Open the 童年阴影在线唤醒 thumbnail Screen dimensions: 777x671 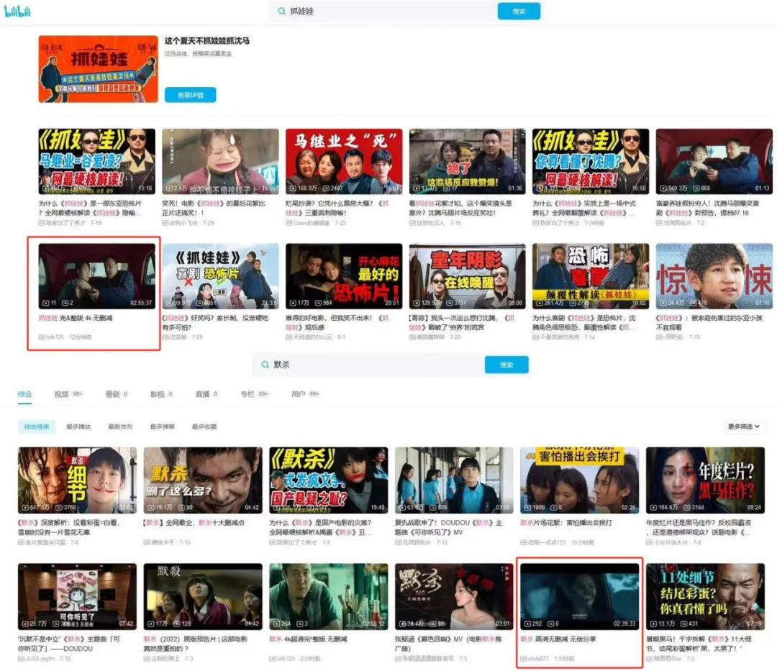coord(468,276)
